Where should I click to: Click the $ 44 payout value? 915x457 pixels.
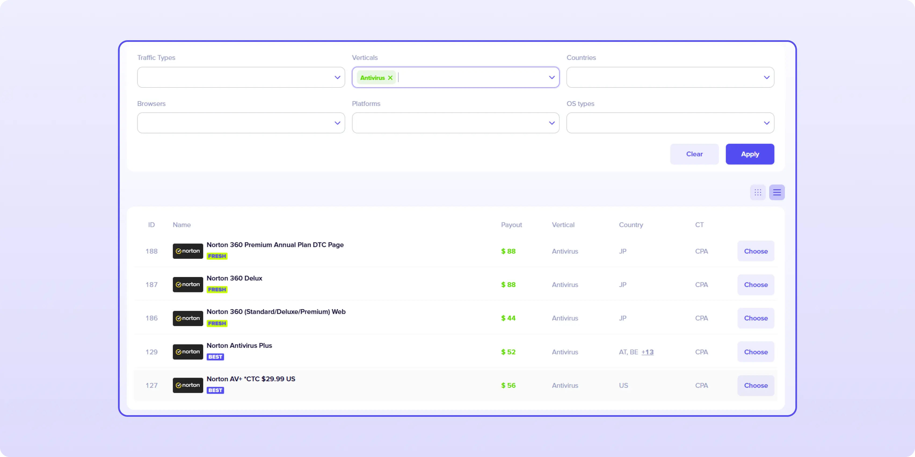tap(508, 318)
